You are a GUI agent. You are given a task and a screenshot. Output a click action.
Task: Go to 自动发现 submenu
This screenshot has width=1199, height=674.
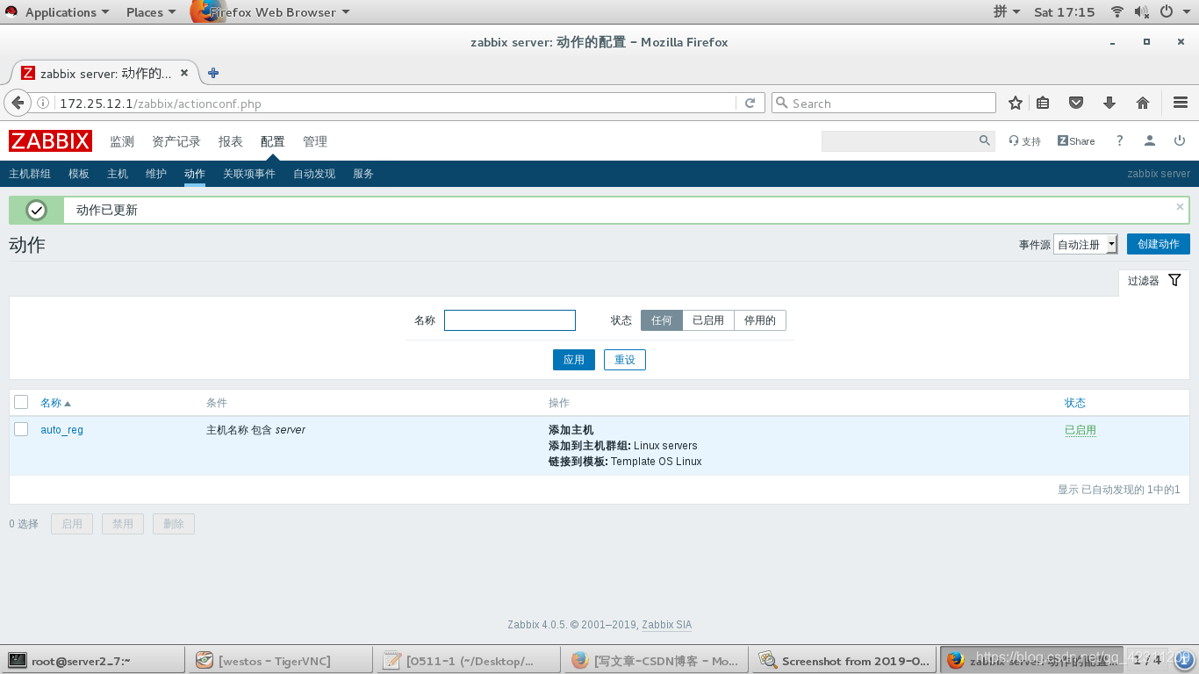click(314, 174)
